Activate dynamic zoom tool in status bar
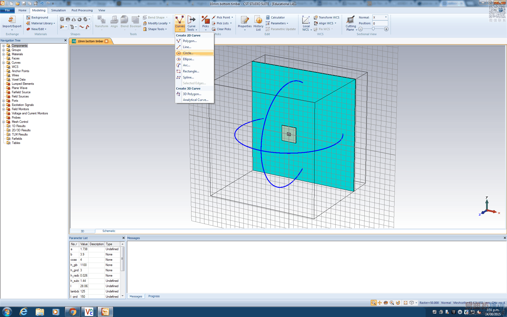The image size is (507, 317). click(x=392, y=303)
